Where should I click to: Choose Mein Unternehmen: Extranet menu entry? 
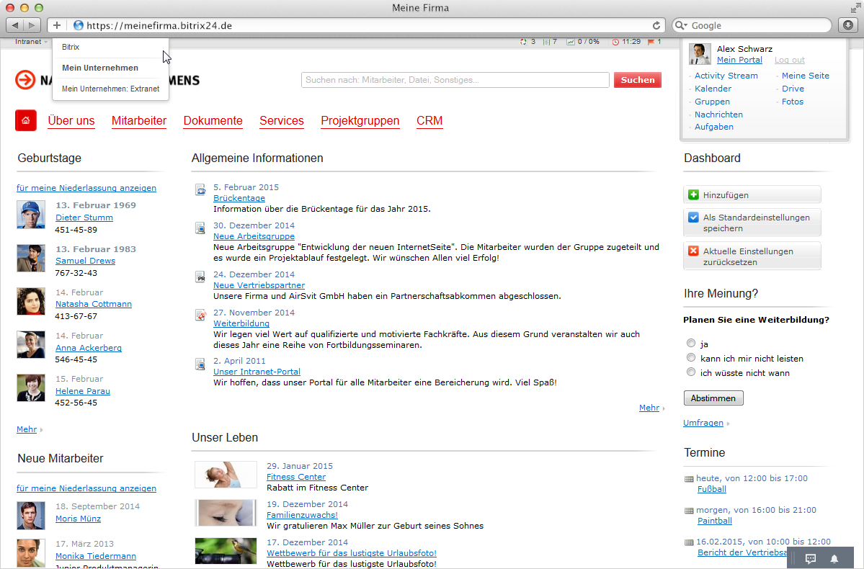pyautogui.click(x=110, y=89)
